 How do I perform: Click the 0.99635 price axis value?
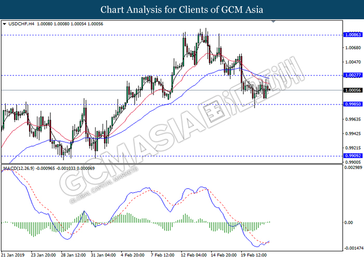(x=353, y=119)
